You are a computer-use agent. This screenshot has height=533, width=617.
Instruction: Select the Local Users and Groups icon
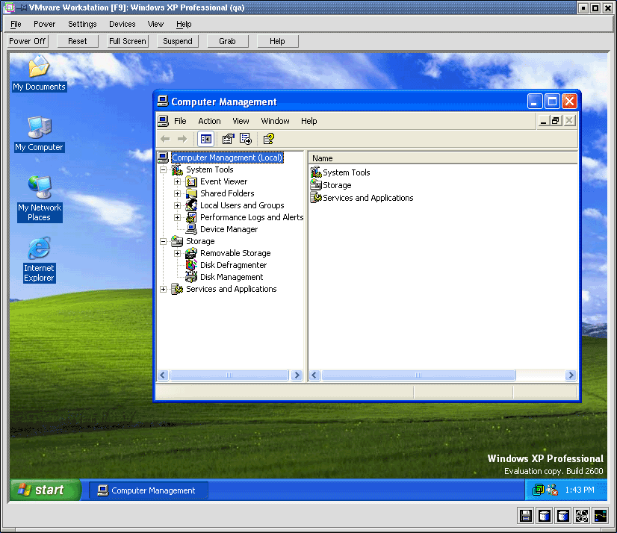pos(191,205)
